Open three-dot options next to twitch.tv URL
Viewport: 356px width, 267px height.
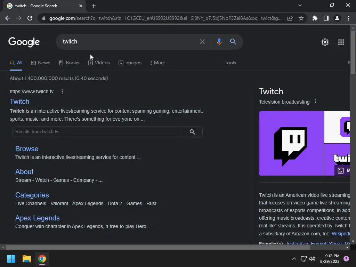(62, 91)
